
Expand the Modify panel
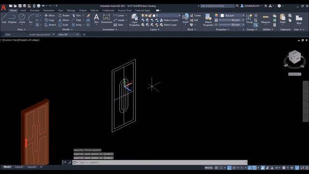click(x=68, y=29)
